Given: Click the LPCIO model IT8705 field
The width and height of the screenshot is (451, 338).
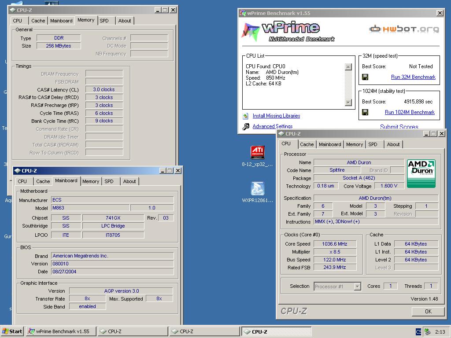Looking at the screenshot, I should [x=113, y=235].
